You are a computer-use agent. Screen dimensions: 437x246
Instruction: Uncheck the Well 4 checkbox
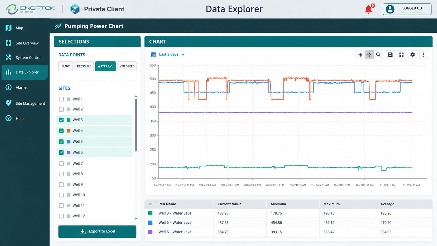pyautogui.click(x=61, y=131)
